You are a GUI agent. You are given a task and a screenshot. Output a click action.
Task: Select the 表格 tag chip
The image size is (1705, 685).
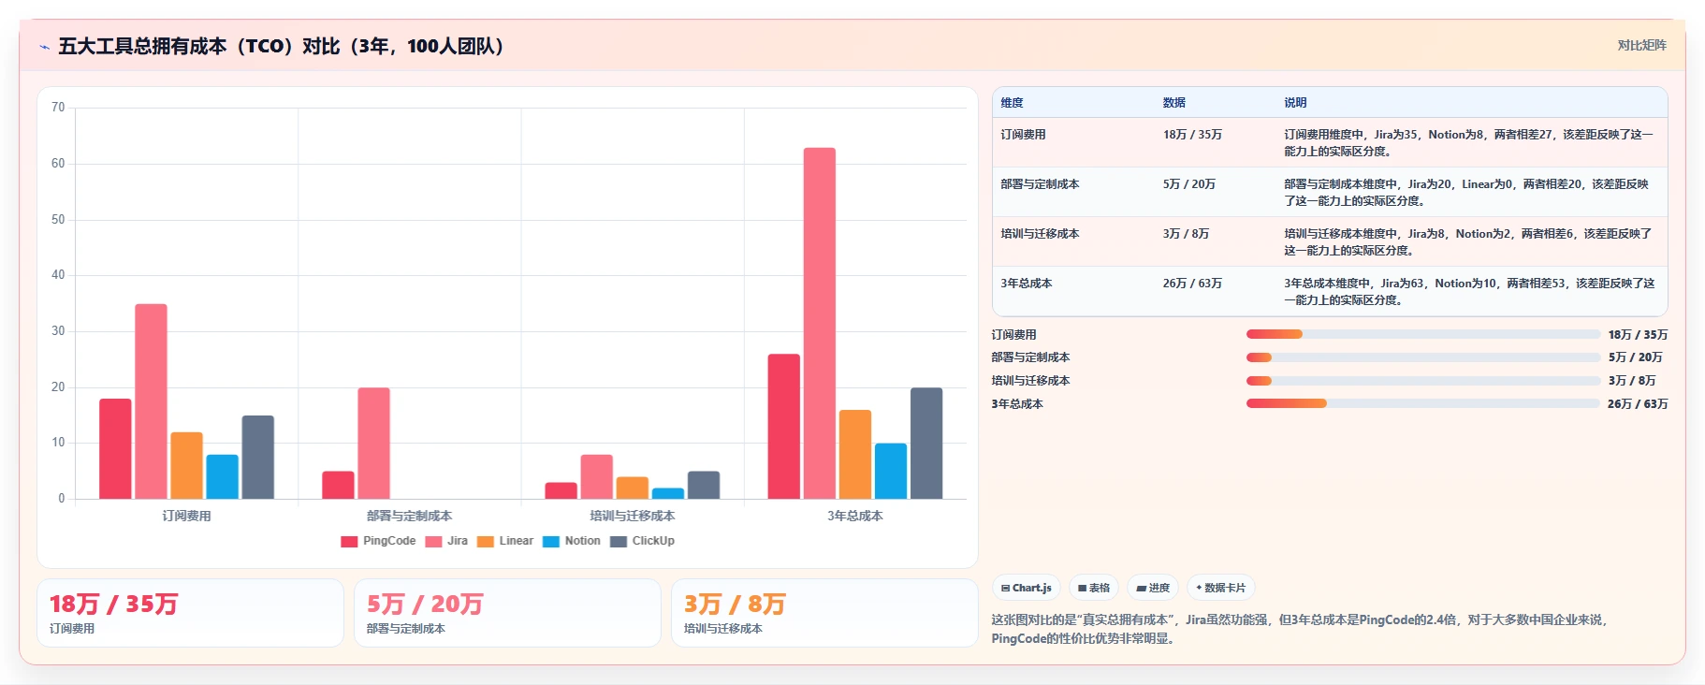pos(1093,588)
